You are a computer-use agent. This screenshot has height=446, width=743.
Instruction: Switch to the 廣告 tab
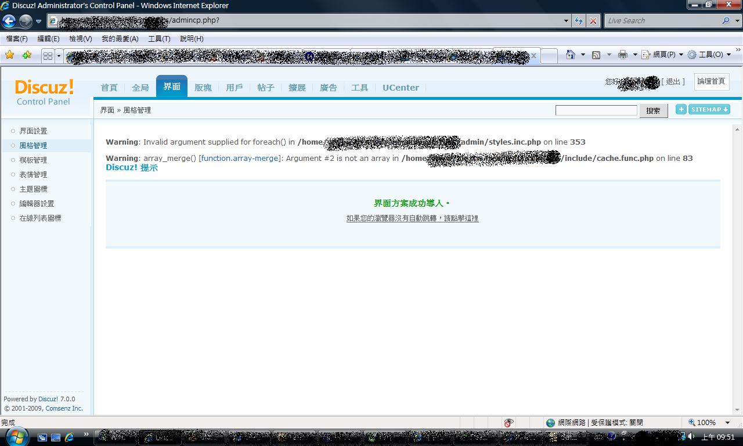pos(329,88)
